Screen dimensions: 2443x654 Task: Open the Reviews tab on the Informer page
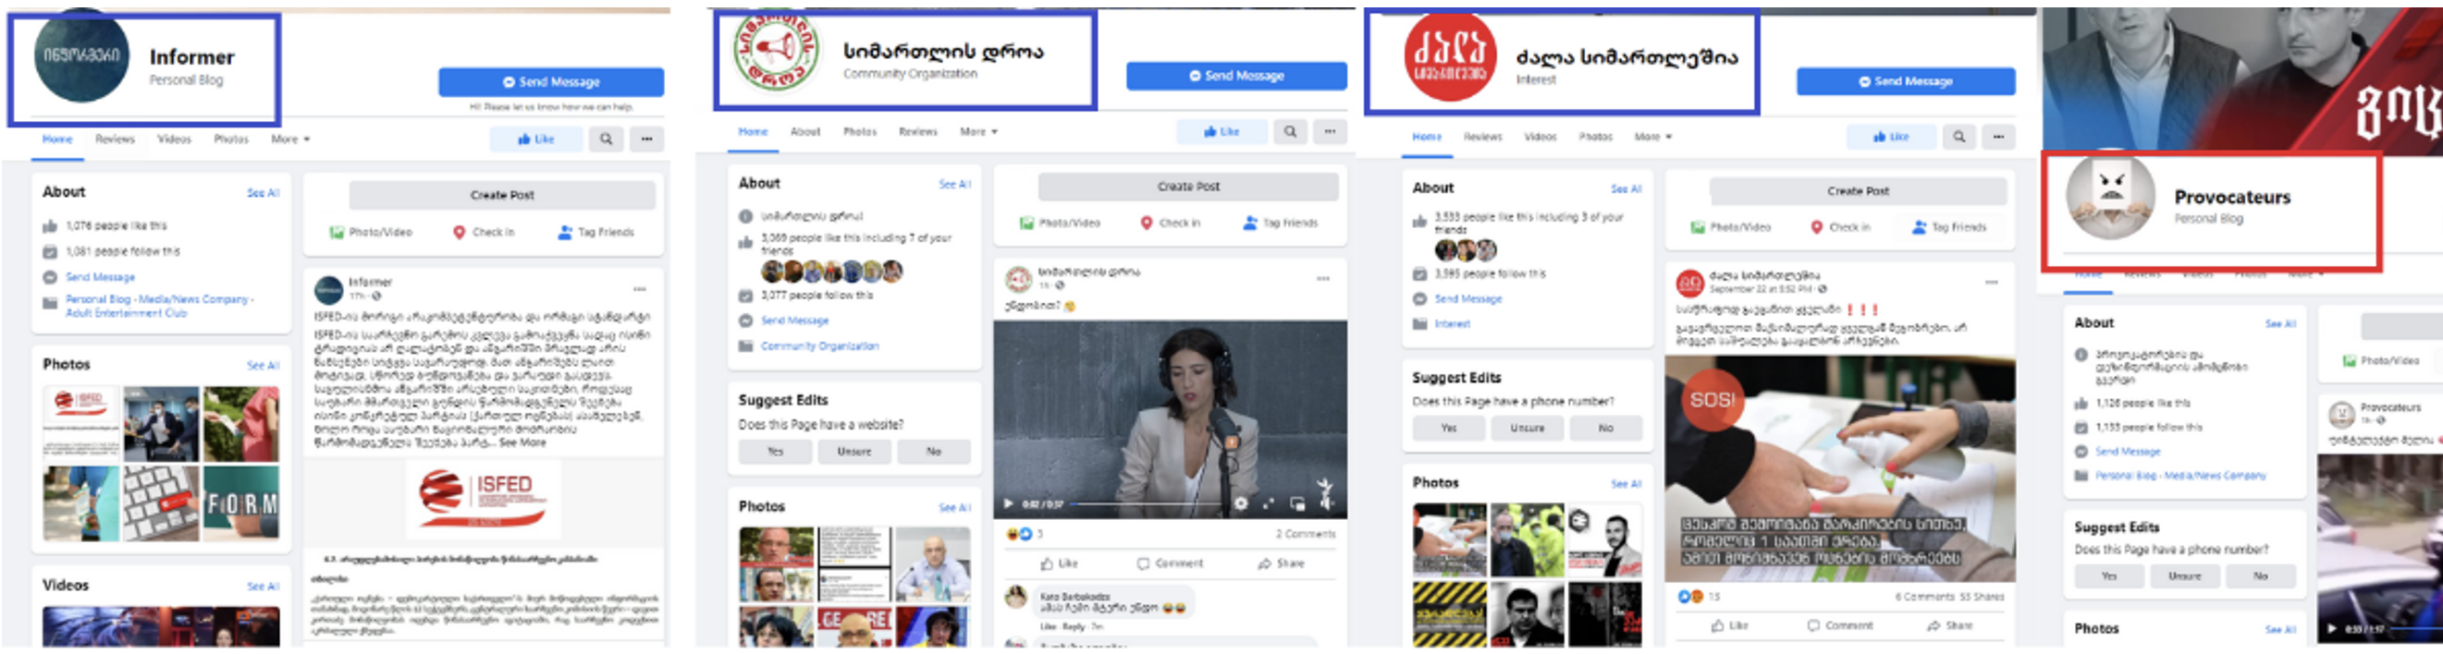pos(115,139)
